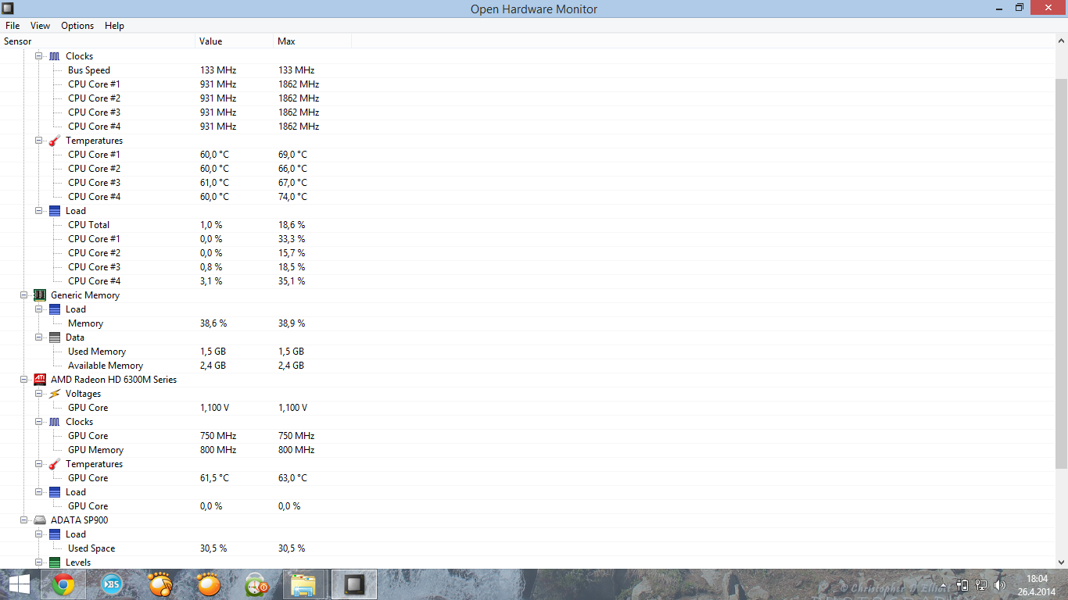Collapse the CPU core Temperatures node
Screen dimensions: 1068x600
(x=38, y=141)
